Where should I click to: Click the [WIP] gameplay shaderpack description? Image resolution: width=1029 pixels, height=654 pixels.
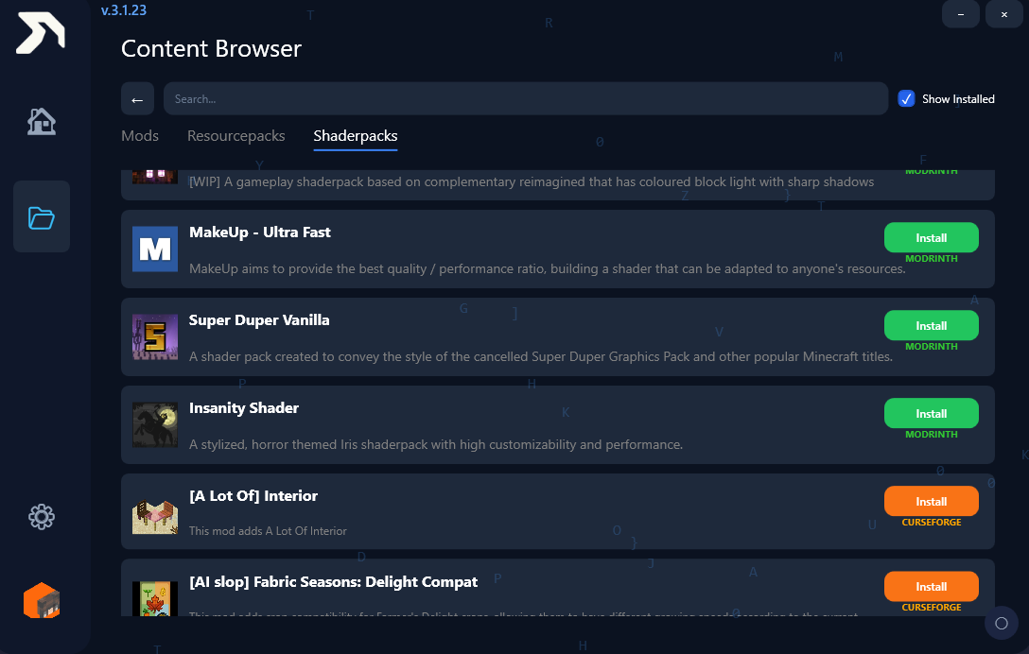pyautogui.click(x=532, y=181)
